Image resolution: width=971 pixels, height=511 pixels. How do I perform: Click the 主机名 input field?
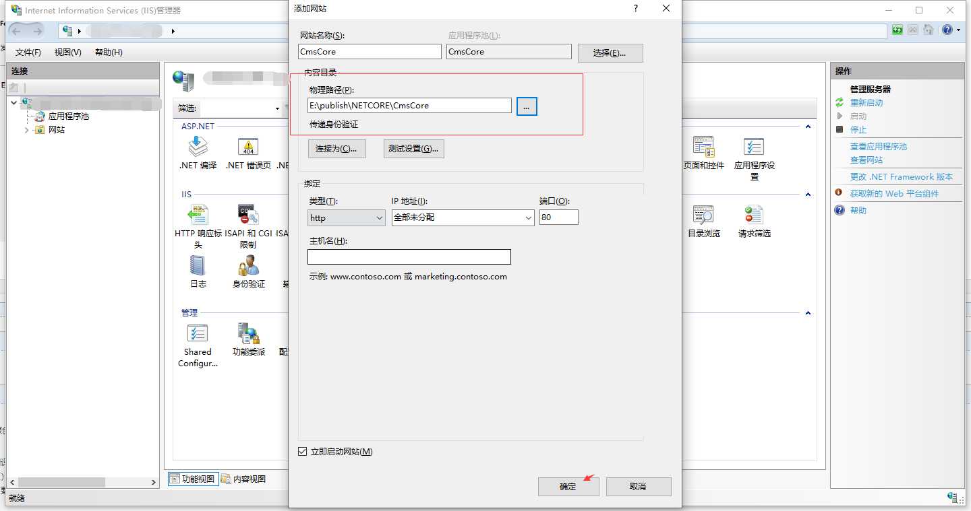tap(409, 257)
